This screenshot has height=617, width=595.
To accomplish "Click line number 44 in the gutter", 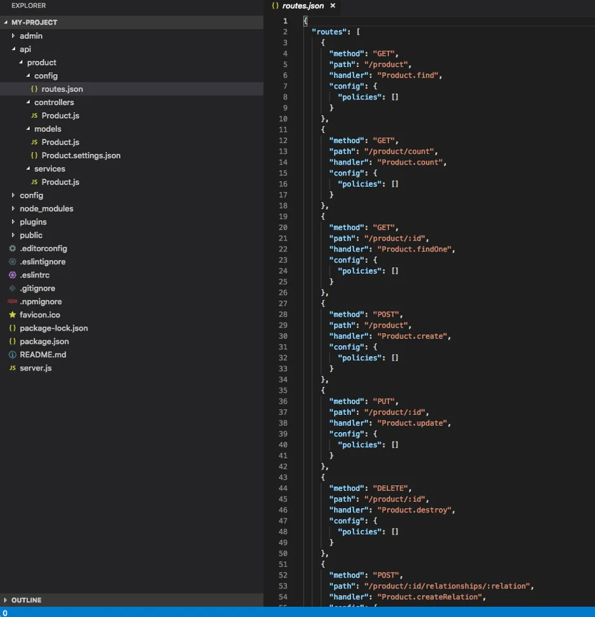I will pyautogui.click(x=283, y=488).
